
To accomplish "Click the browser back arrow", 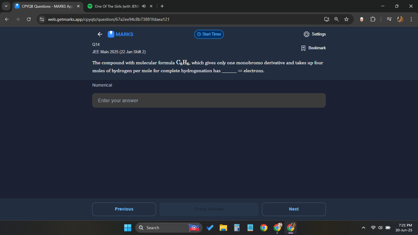I will [7, 19].
